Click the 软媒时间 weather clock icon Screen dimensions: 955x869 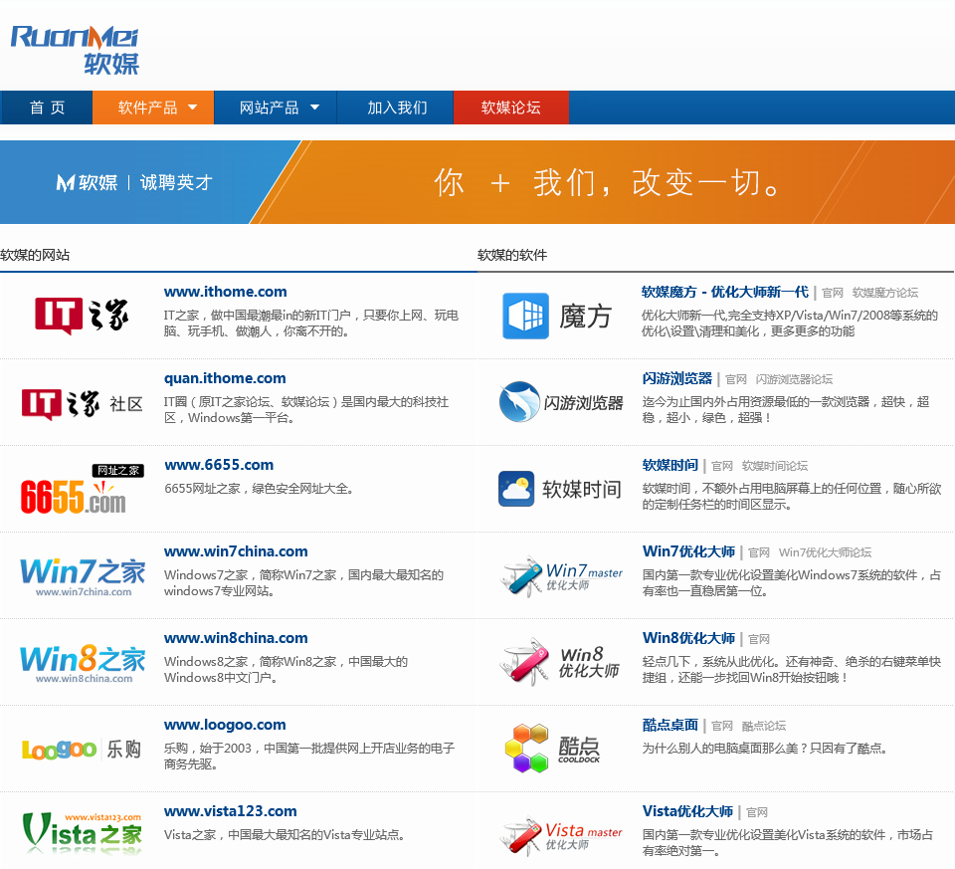coord(516,489)
